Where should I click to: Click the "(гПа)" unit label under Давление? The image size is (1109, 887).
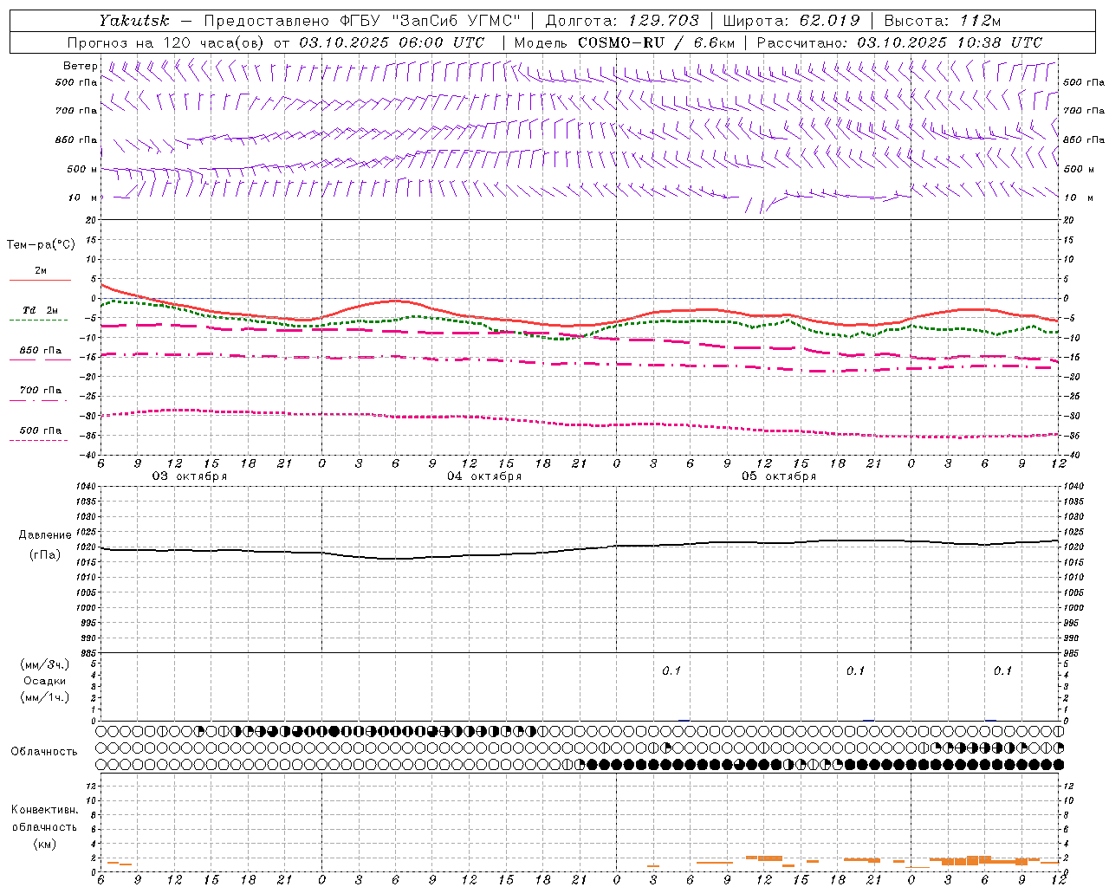pyautogui.click(x=45, y=555)
